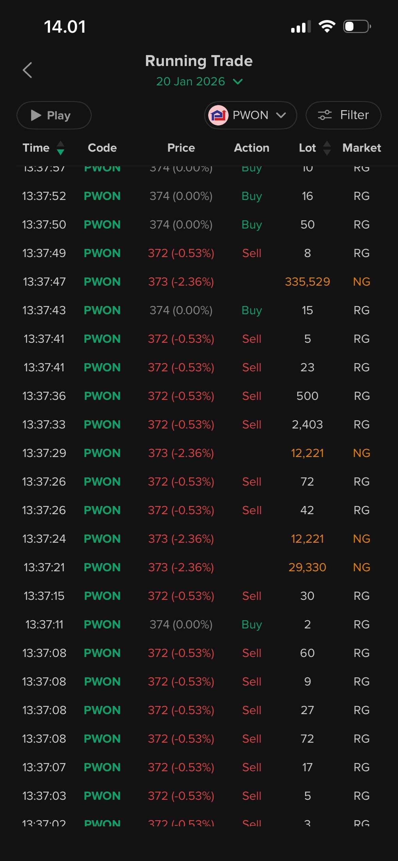Viewport: 398px width, 861px height.
Task: Select the 2,403 lot Sell trade row
Action: (x=199, y=425)
